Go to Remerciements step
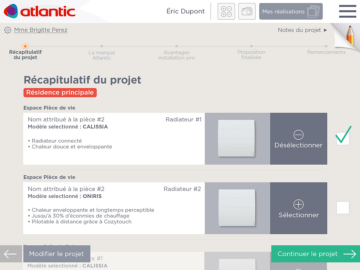 (x=326, y=50)
